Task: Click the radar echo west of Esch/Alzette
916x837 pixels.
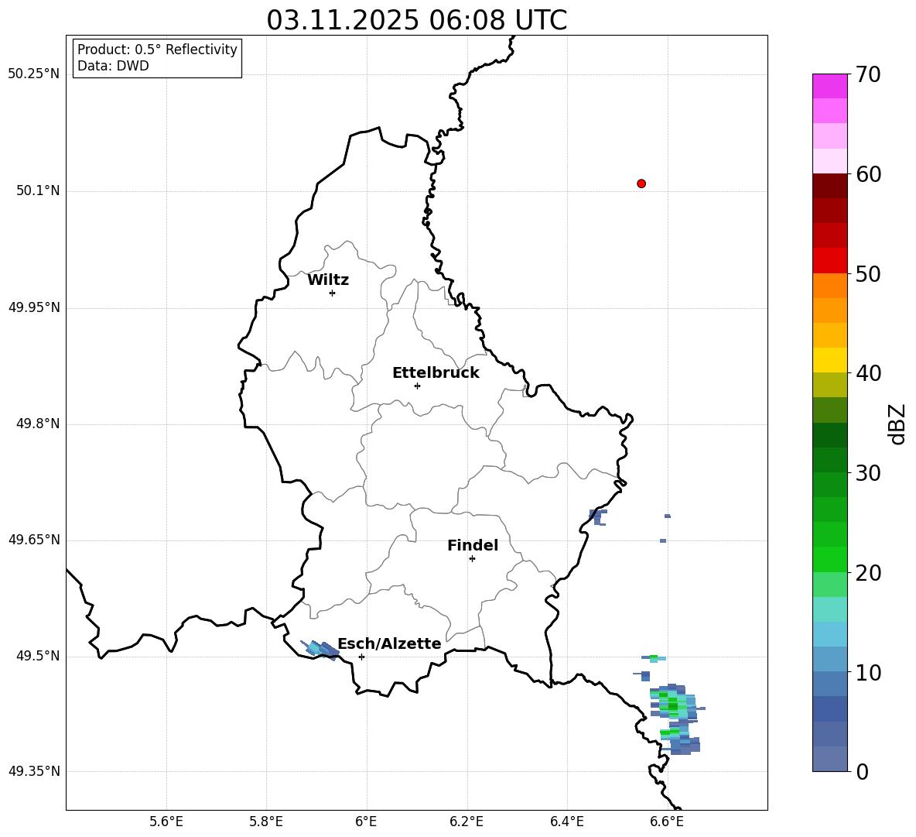Action: point(320,650)
